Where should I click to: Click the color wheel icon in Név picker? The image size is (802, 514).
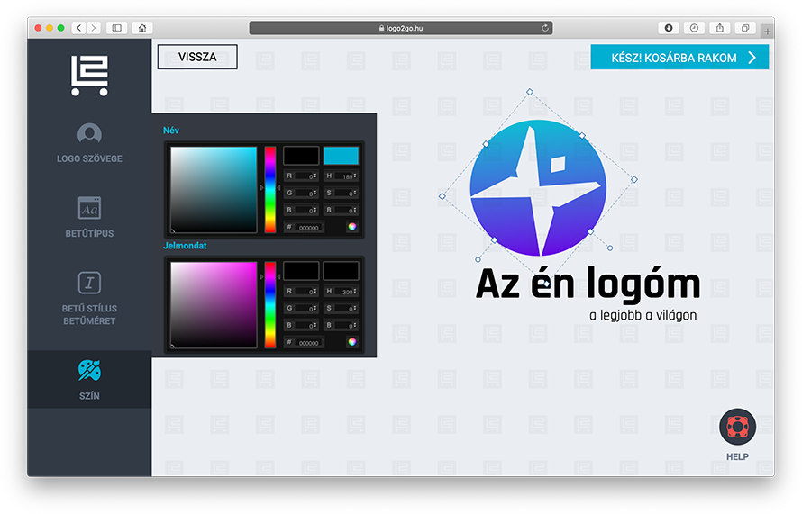(x=352, y=226)
